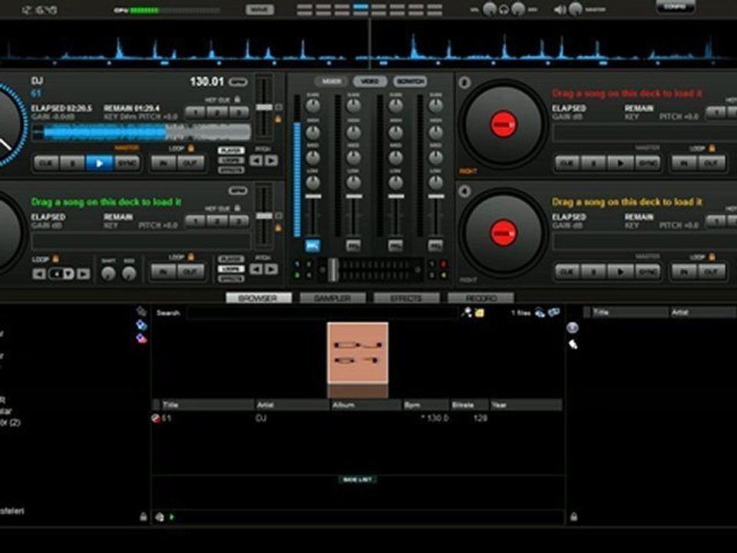
Task: Click the 130.01 BPM readout
Action: click(207, 82)
